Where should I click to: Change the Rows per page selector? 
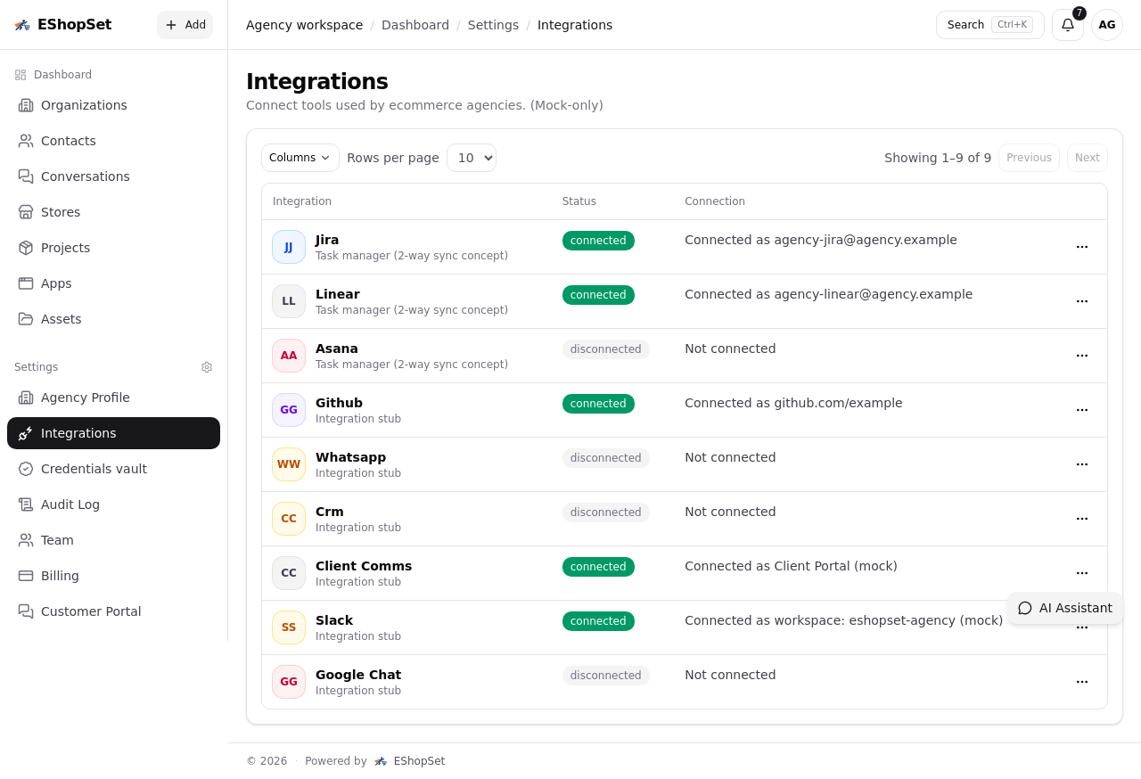click(x=471, y=157)
